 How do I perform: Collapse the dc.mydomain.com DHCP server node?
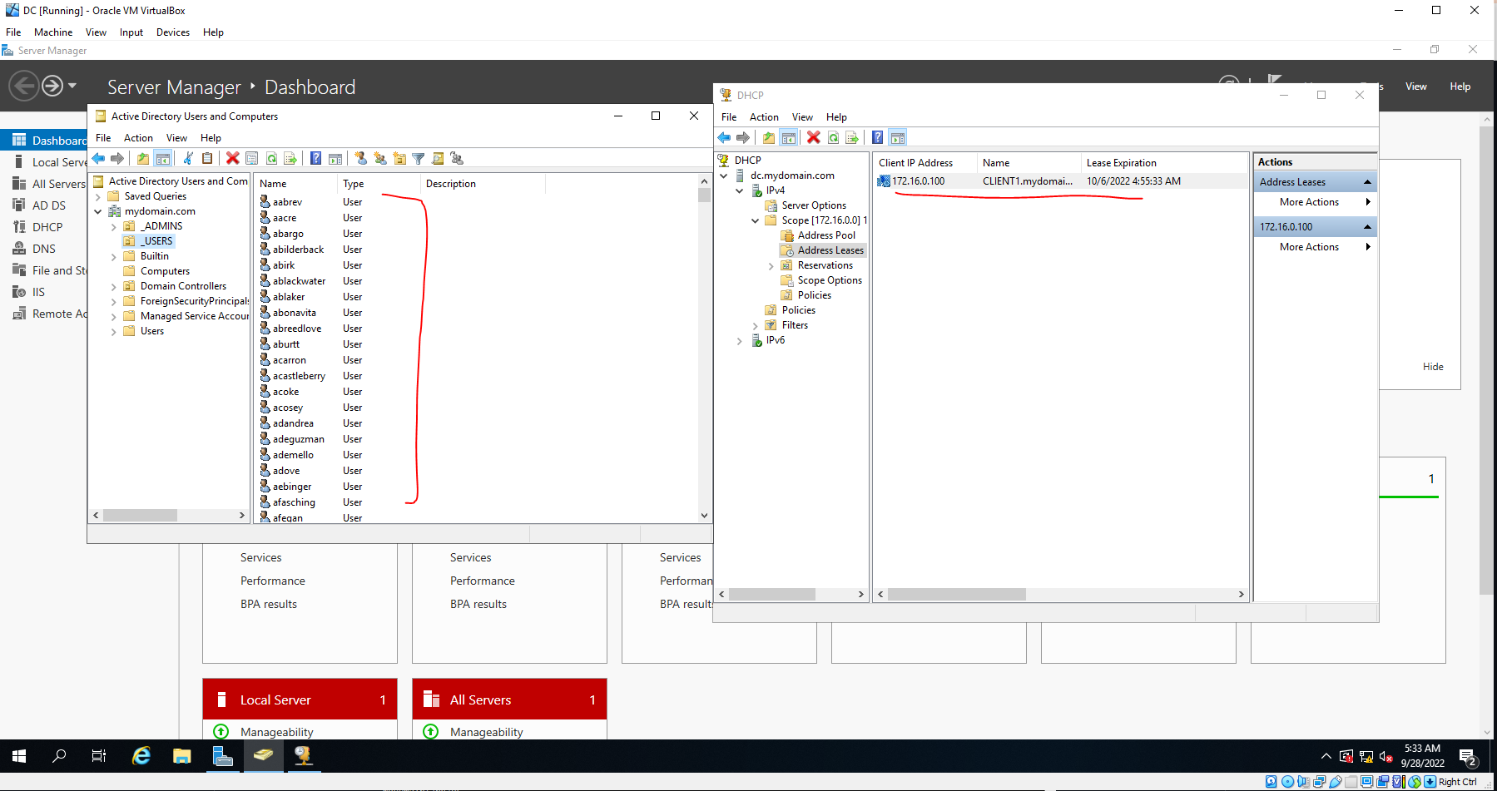tap(724, 176)
